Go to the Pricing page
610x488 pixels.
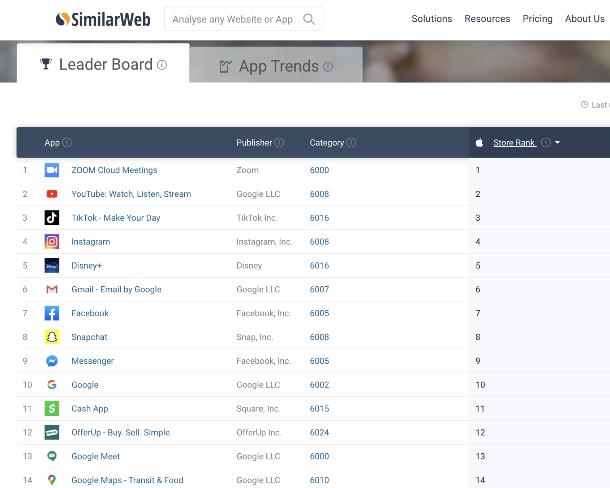pyautogui.click(x=537, y=19)
